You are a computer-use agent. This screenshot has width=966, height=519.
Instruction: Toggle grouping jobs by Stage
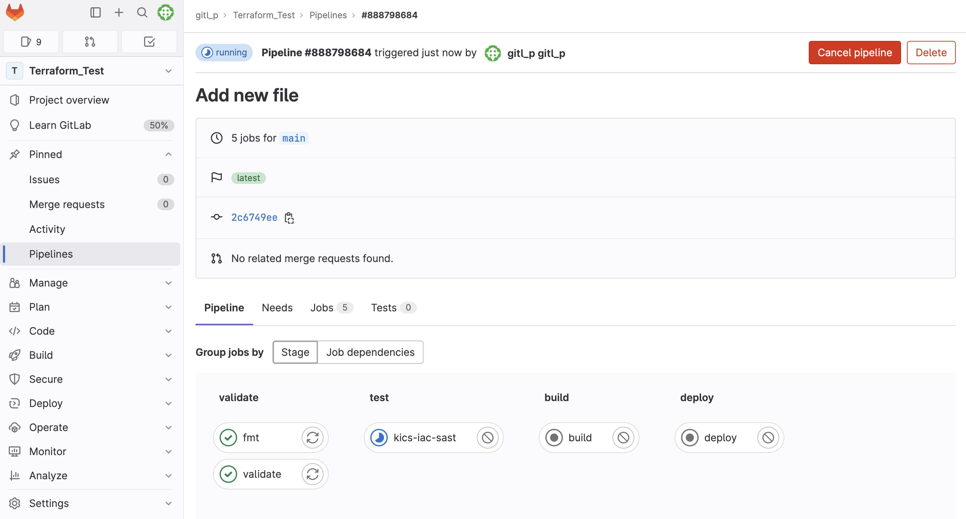point(295,352)
